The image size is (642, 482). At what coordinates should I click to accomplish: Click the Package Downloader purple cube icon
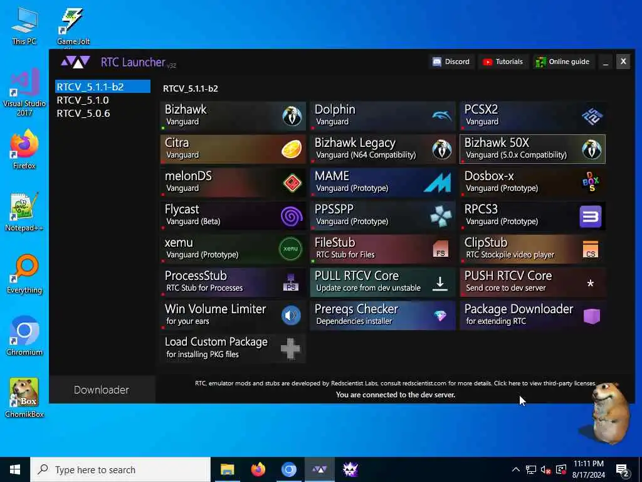tap(592, 316)
